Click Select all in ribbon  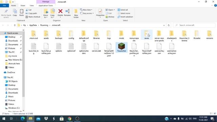(123, 10)
